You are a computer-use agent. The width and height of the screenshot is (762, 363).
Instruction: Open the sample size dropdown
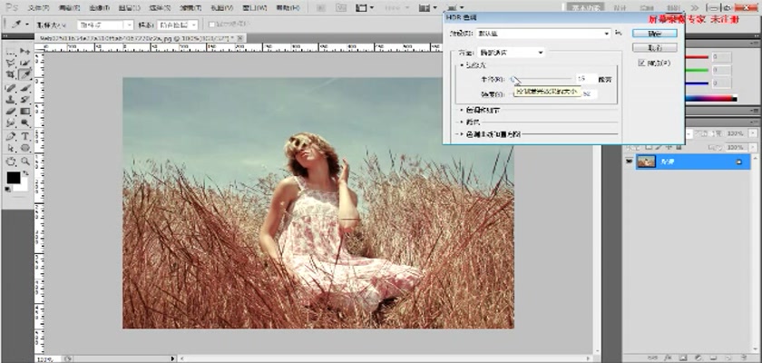point(105,25)
